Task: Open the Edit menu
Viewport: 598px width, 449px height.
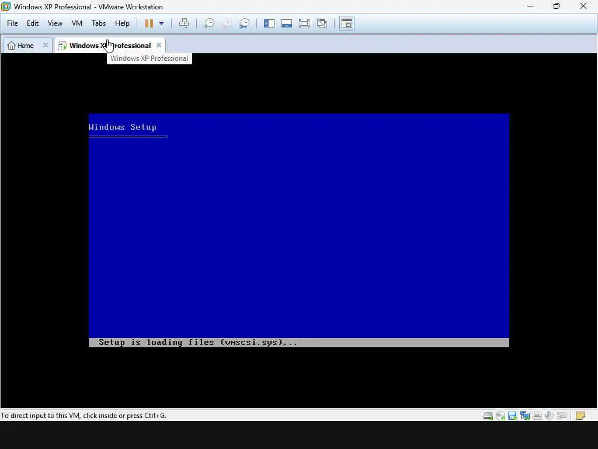Action: 33,23
